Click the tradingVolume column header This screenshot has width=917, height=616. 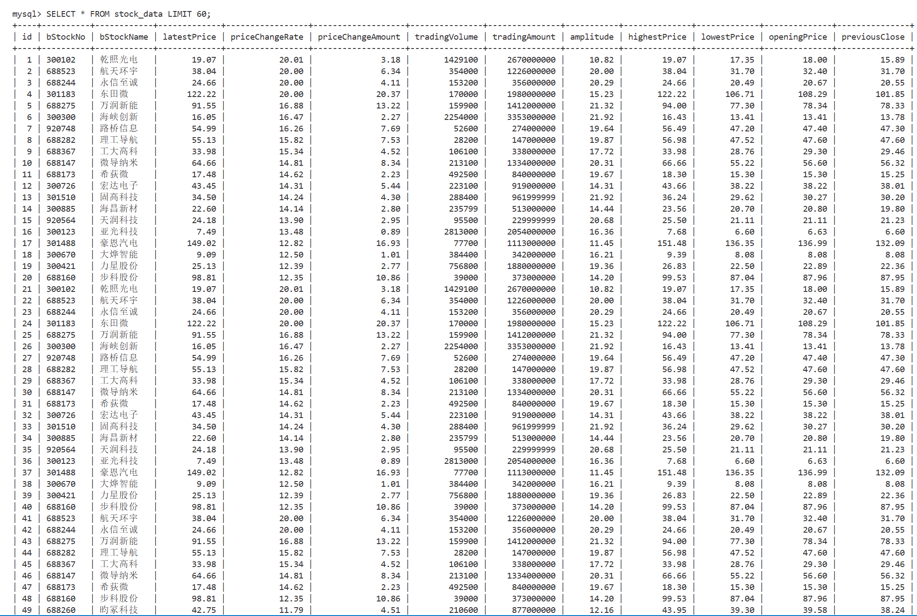[446, 37]
